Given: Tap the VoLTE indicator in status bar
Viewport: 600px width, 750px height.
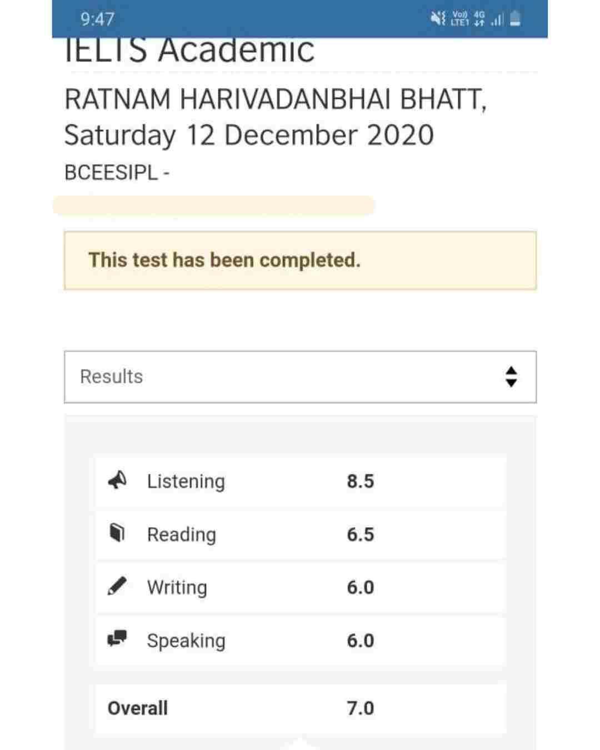Looking at the screenshot, I should tap(460, 19).
